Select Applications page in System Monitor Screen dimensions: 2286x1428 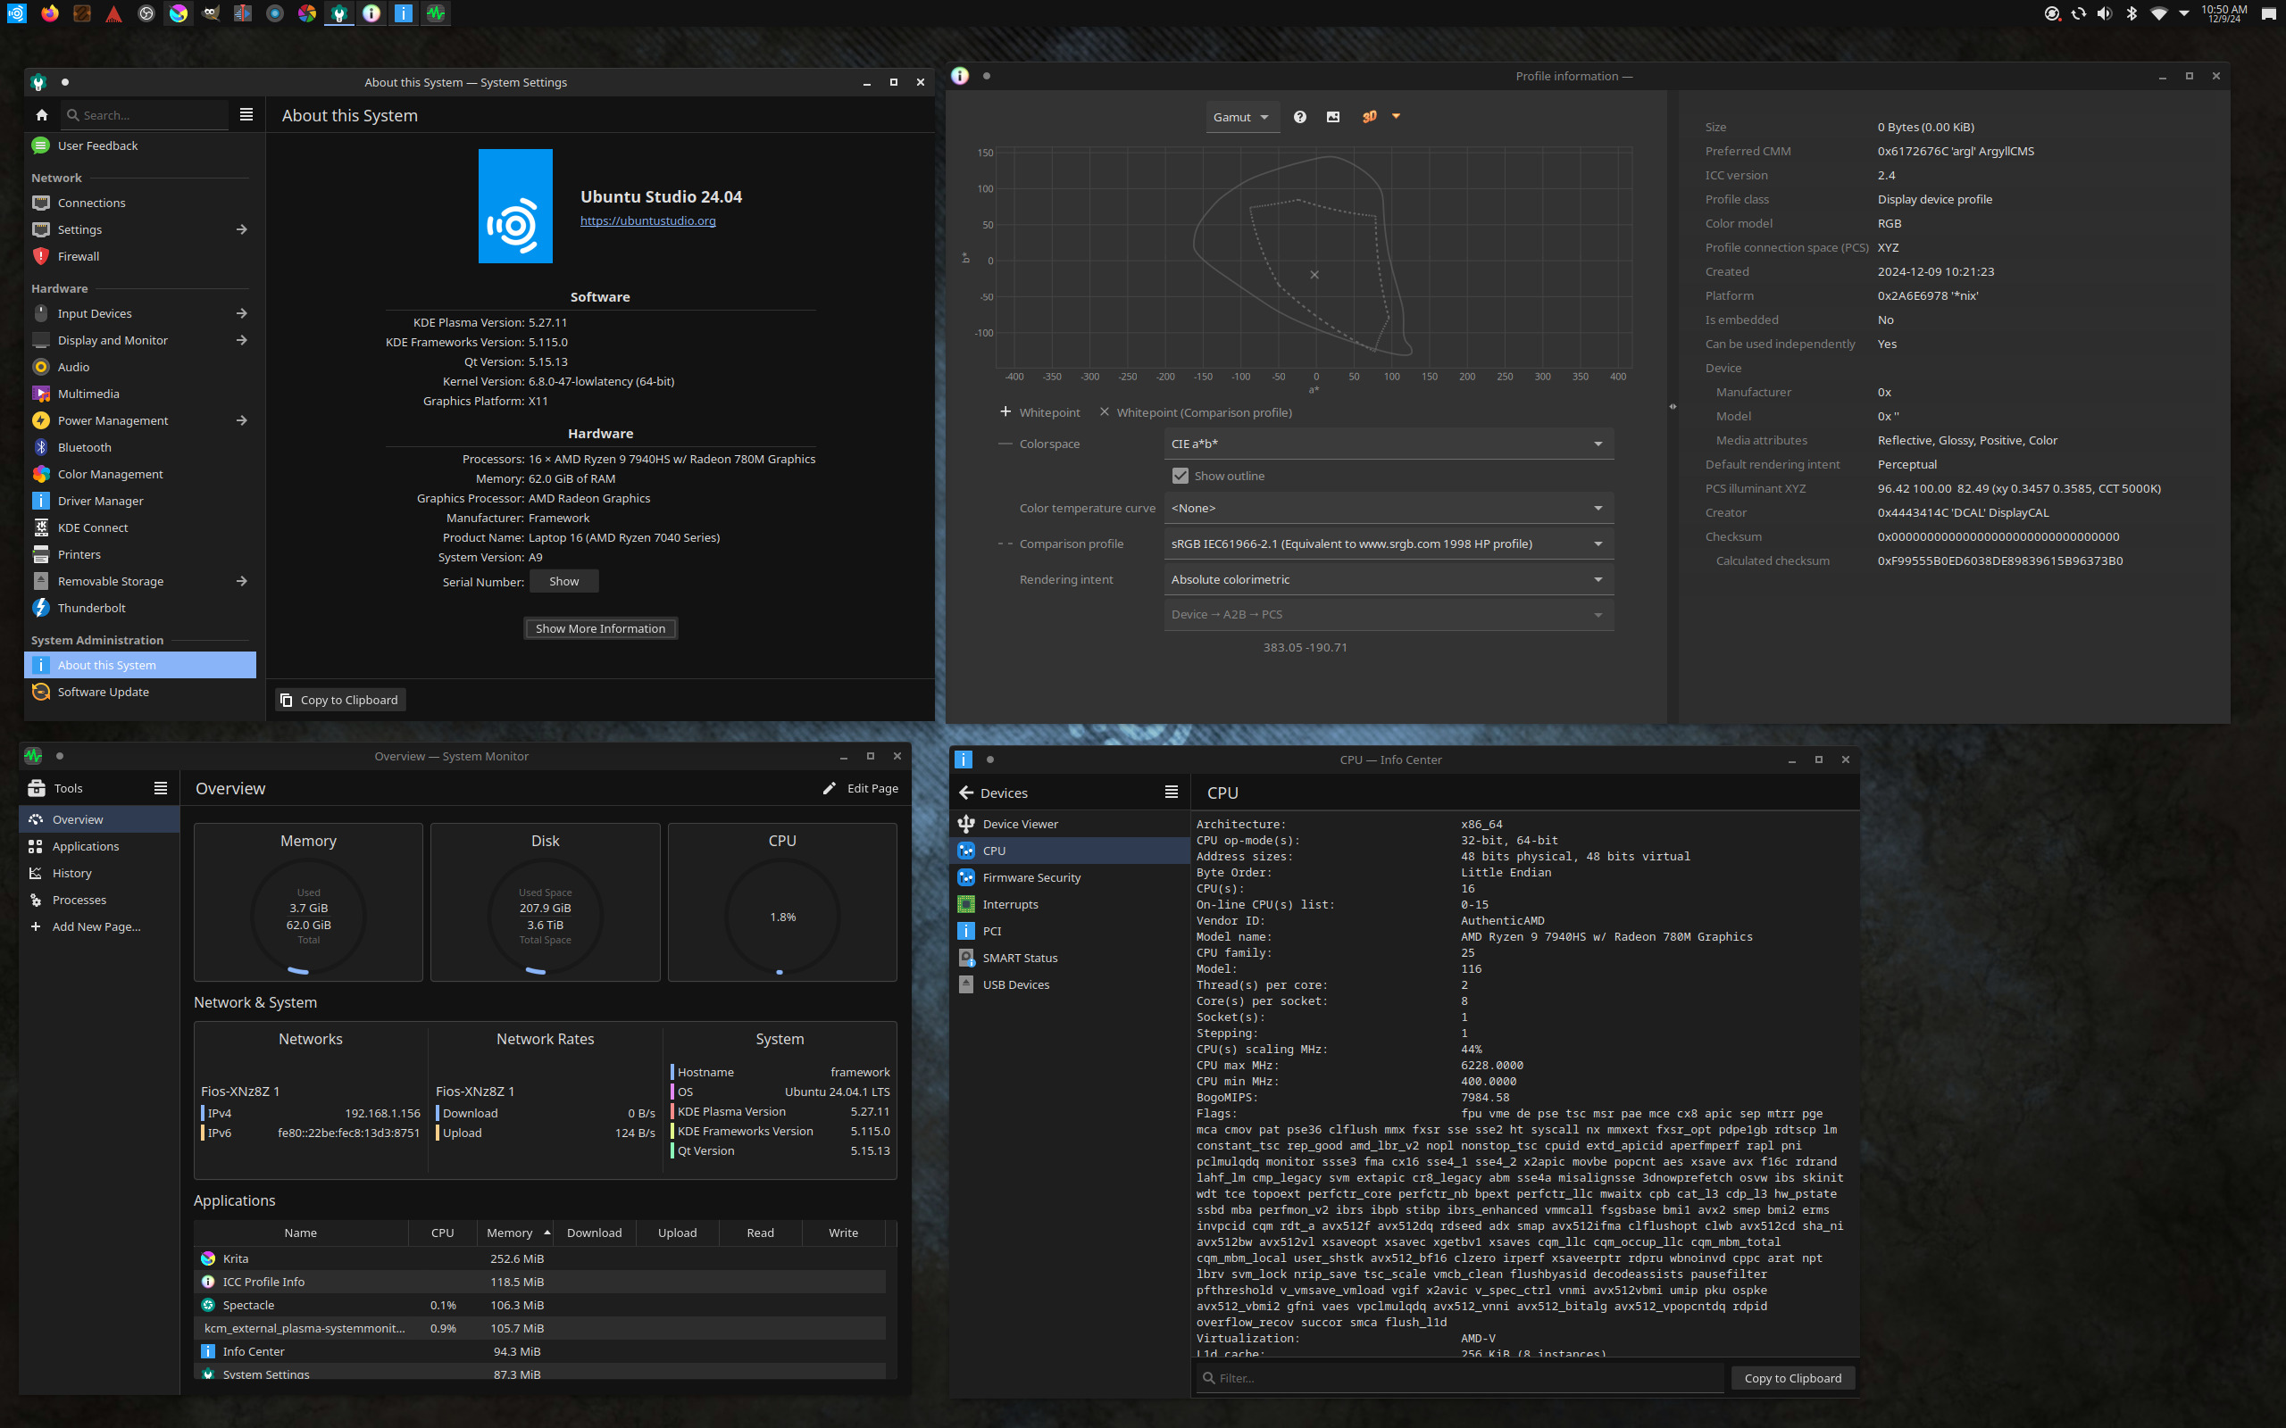point(99,847)
